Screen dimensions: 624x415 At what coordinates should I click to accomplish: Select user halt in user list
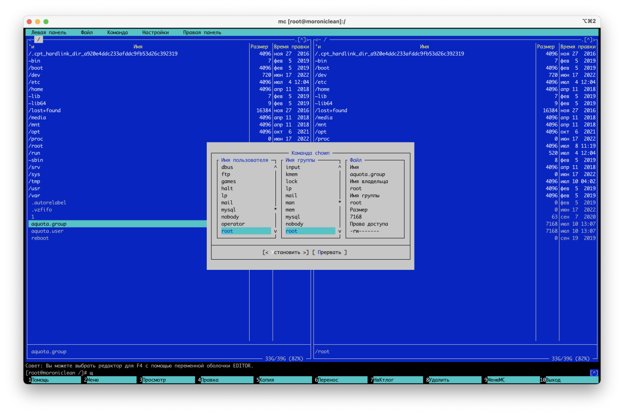click(227, 189)
